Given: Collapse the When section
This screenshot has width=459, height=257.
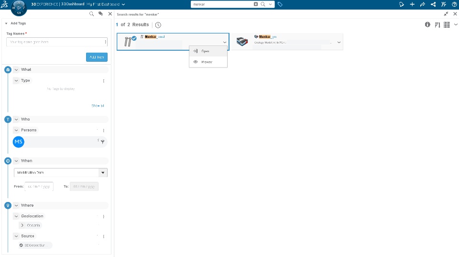Looking at the screenshot, I should [x=16, y=161].
